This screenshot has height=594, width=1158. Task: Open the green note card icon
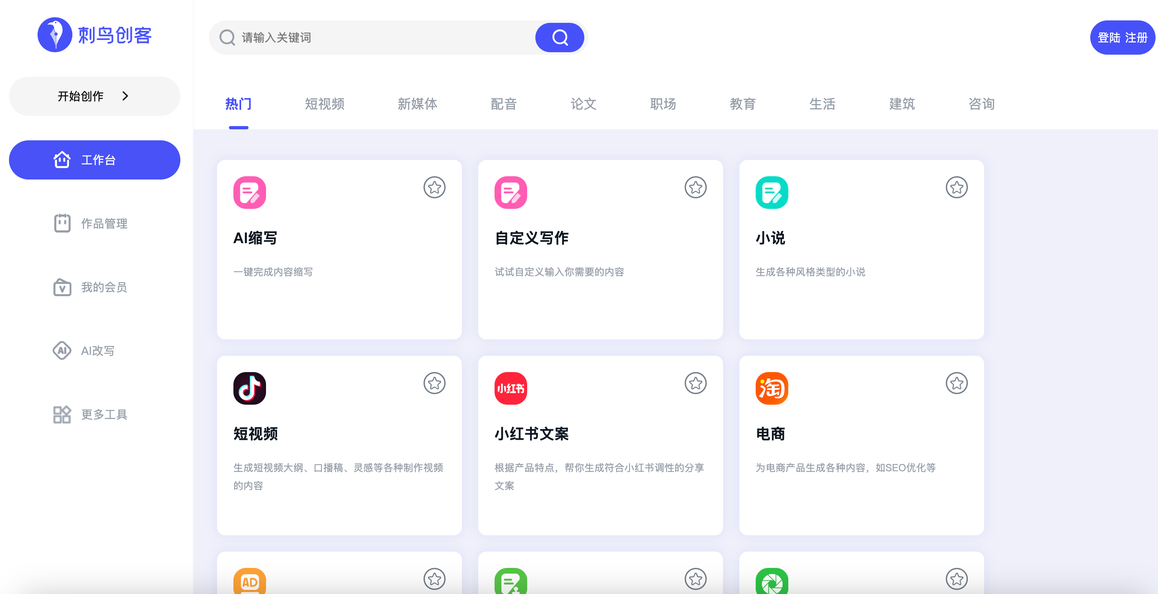[x=511, y=581]
